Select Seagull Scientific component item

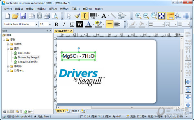click(x=28, y=62)
